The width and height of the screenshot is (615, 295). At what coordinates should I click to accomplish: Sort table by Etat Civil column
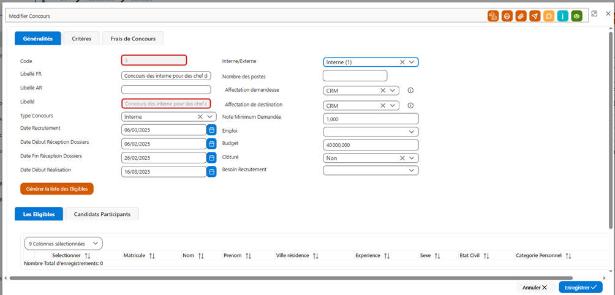pos(486,255)
